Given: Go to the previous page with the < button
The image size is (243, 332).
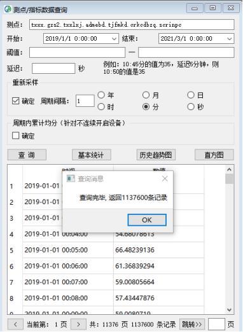Looking at the screenshot, I should pyautogui.click(x=15, y=324).
